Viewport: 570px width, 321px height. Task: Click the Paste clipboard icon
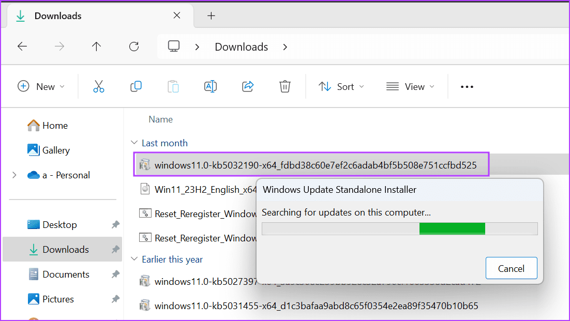tap(173, 86)
